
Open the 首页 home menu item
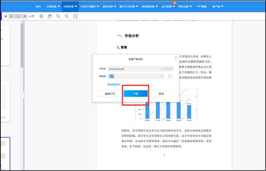(x=38, y=7)
